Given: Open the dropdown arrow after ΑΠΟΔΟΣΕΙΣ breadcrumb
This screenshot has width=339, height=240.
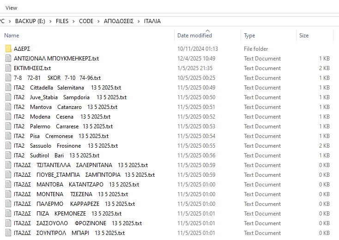Looking at the screenshot, I should click(x=139, y=21).
